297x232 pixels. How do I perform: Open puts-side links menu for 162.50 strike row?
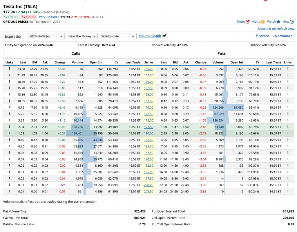coord(288,88)
